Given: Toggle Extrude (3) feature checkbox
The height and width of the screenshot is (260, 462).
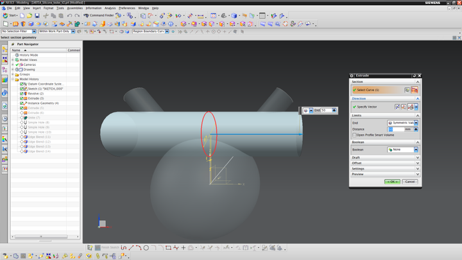Looking at the screenshot, I should (x=22, y=98).
